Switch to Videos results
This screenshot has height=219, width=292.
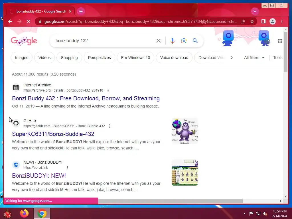pyautogui.click(x=44, y=58)
